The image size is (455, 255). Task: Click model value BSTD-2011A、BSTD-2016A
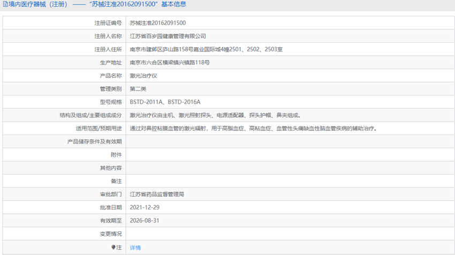165,102
